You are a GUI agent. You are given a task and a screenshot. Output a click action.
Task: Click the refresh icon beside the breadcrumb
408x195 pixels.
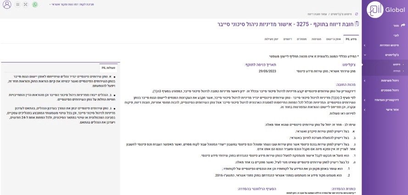(x=357, y=14)
